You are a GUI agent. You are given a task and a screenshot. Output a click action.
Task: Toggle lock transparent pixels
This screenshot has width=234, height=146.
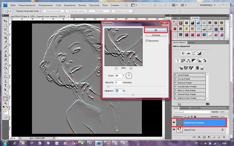point(185,116)
